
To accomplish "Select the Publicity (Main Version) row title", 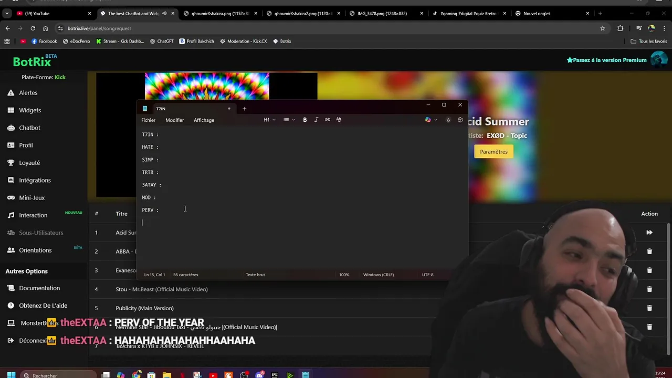I will [144, 308].
